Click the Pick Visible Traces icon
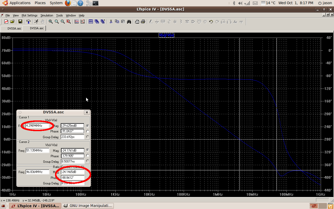This screenshot has width=334, height=209. pos(77,22)
